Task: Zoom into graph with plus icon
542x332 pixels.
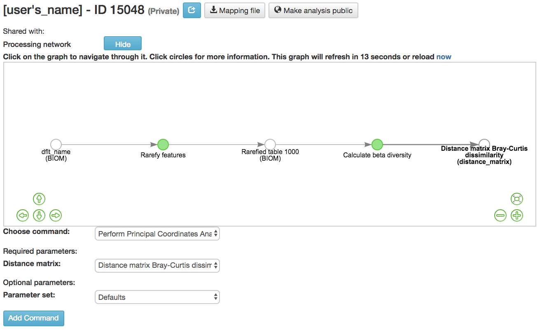Action: point(516,215)
